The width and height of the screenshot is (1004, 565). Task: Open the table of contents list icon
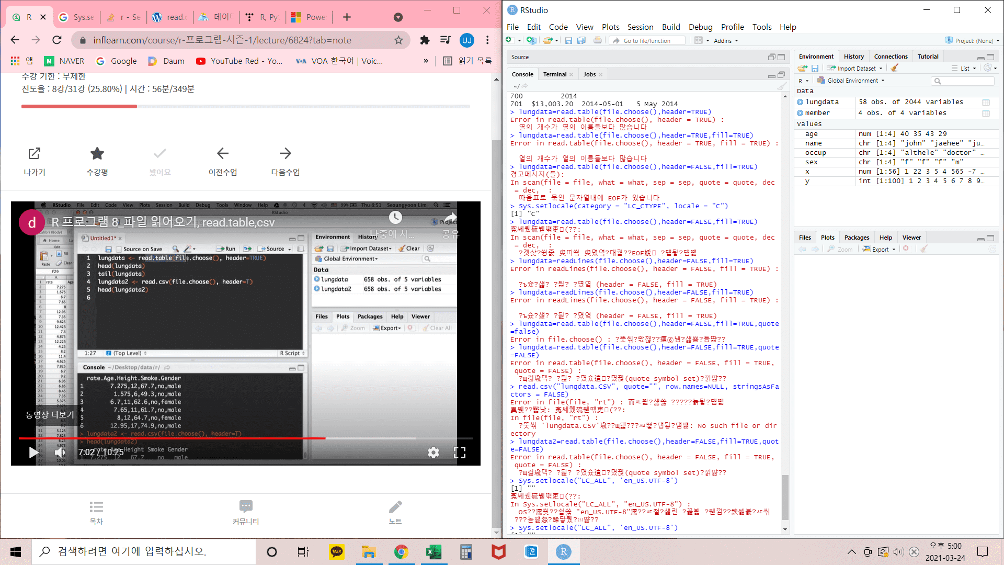96,506
